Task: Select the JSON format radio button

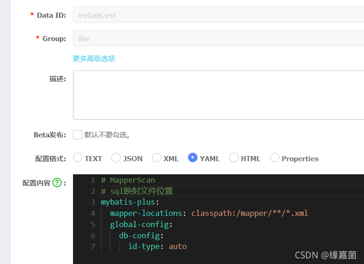Action: tap(116, 157)
